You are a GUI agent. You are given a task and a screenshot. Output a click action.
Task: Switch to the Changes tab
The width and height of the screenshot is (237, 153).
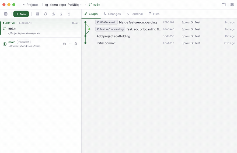pos(112,14)
